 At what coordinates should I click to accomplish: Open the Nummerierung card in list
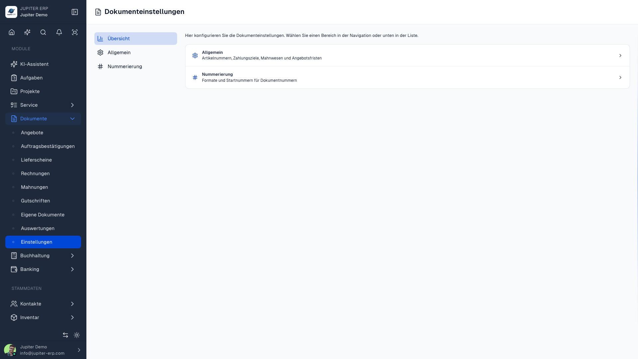pos(407,77)
